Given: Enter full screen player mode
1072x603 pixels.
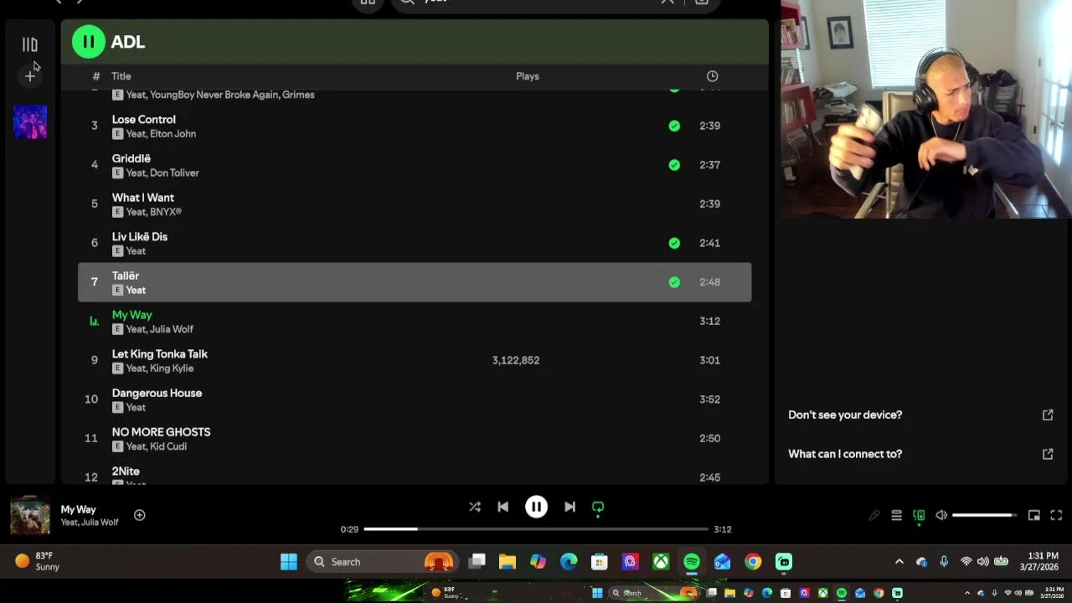Looking at the screenshot, I should pyautogui.click(x=1056, y=515).
